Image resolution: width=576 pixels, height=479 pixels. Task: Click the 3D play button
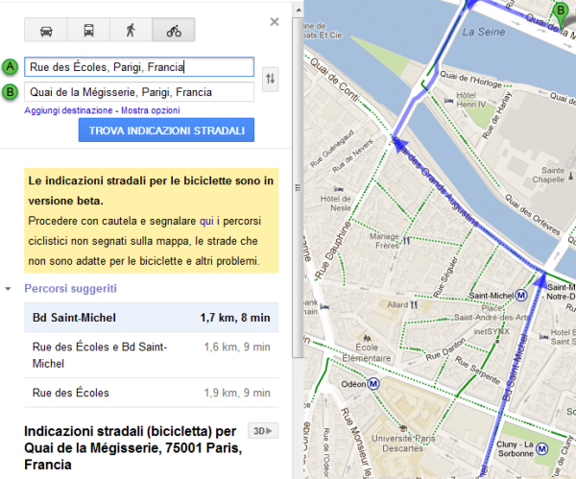(x=263, y=431)
